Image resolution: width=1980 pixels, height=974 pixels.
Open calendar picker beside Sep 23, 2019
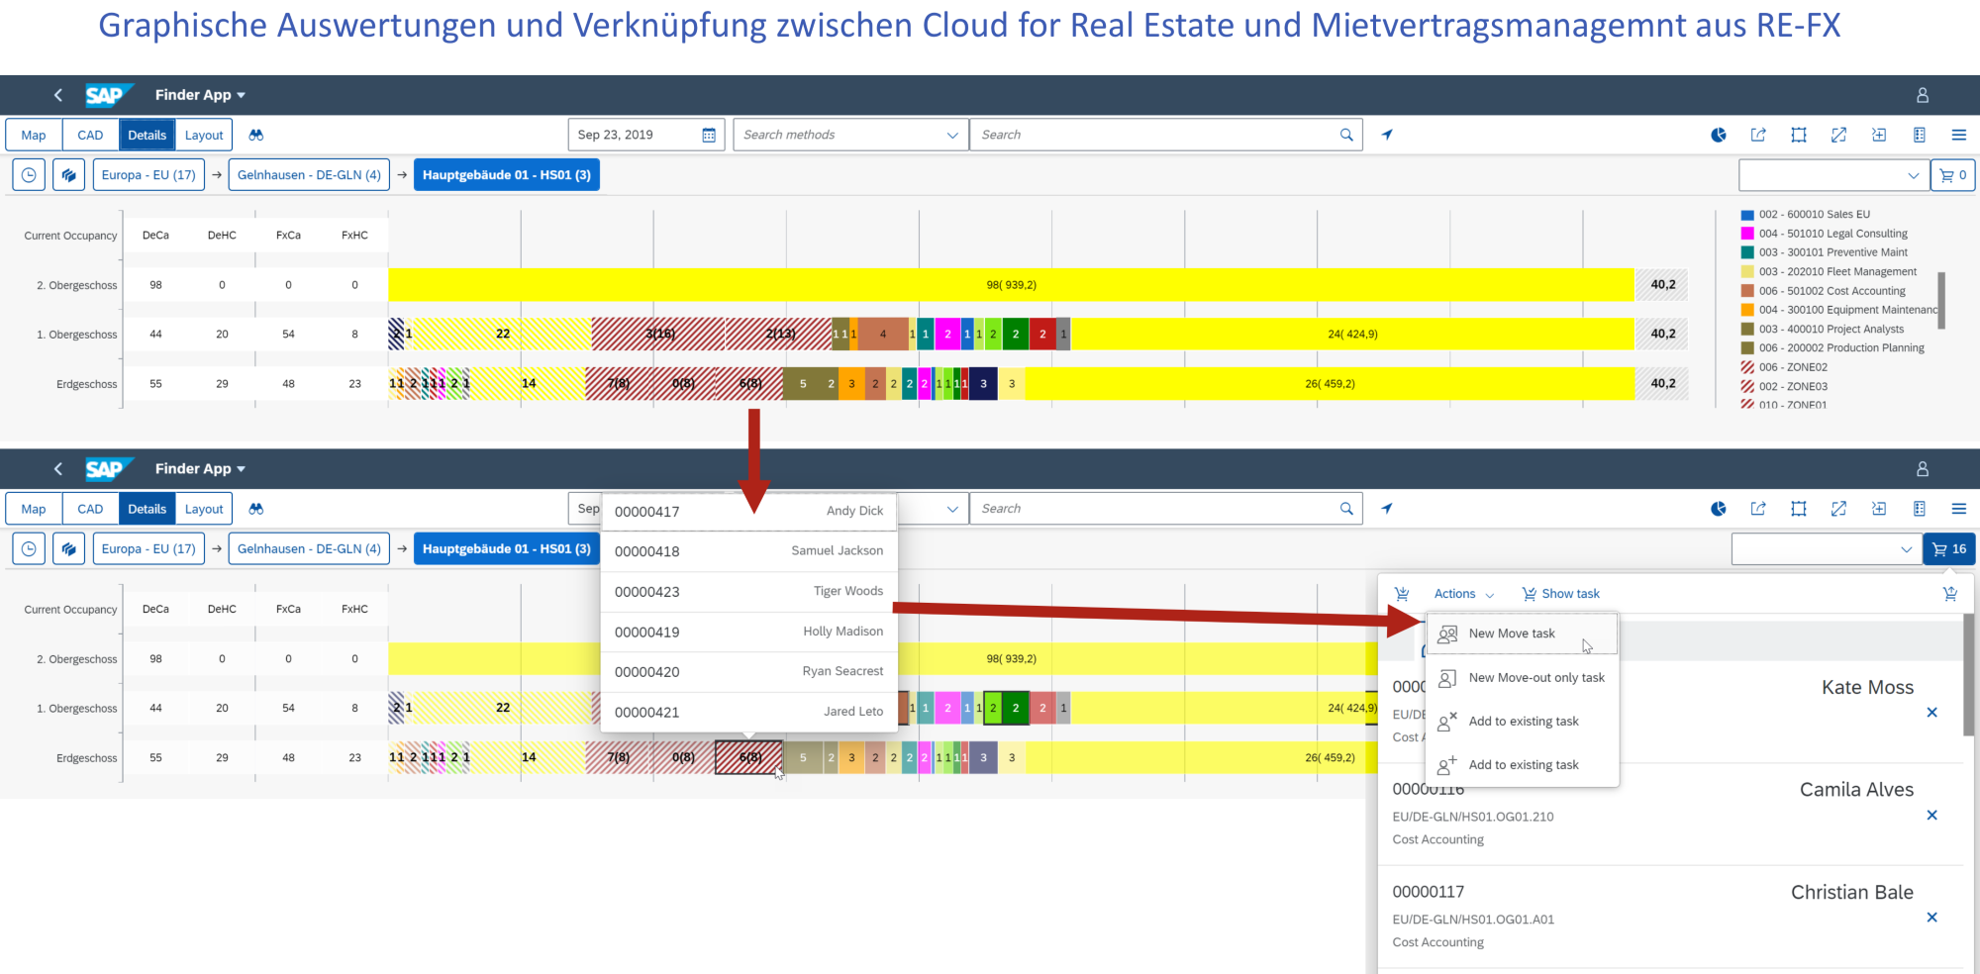point(709,135)
